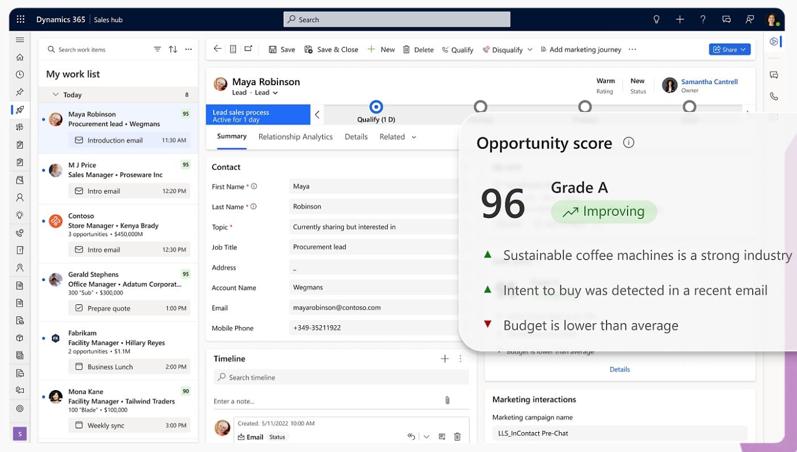Screen dimensions: 797x452
Task: Open the Weekly sync activity for Mona Kane
Action: [129, 425]
